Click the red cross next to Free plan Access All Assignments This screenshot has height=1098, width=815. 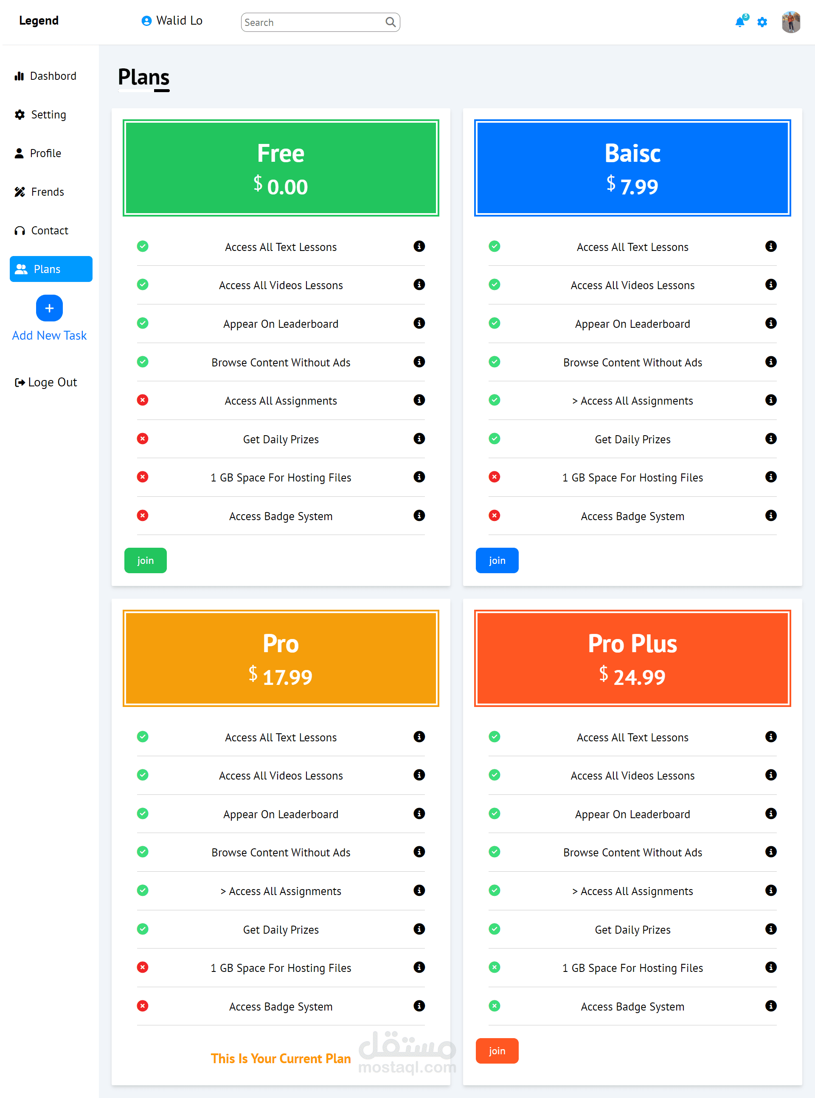143,400
